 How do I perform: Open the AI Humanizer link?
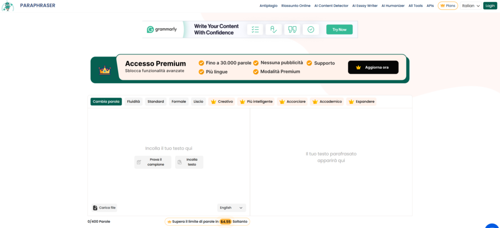click(x=393, y=6)
